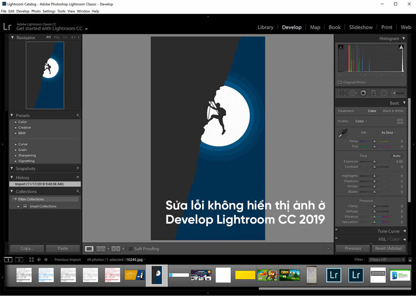416x296 pixels.
Task: Expand the Sharpening presets group
Action: 16,156
